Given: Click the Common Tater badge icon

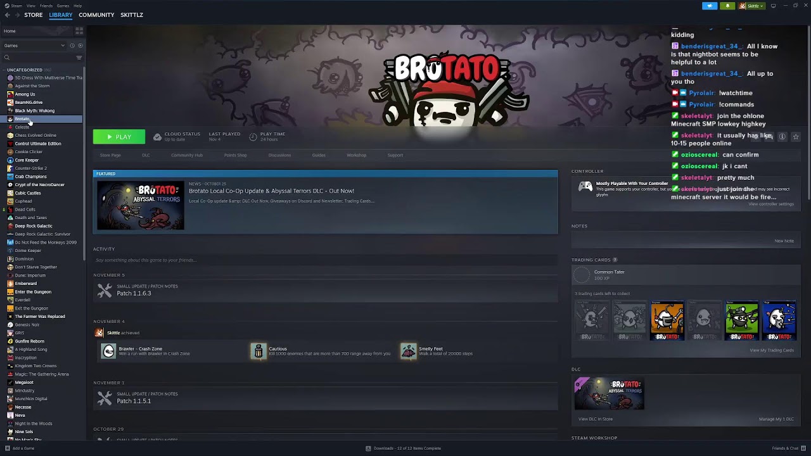Looking at the screenshot, I should point(582,275).
